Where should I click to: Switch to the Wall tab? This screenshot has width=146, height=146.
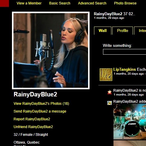[x=103, y=30]
